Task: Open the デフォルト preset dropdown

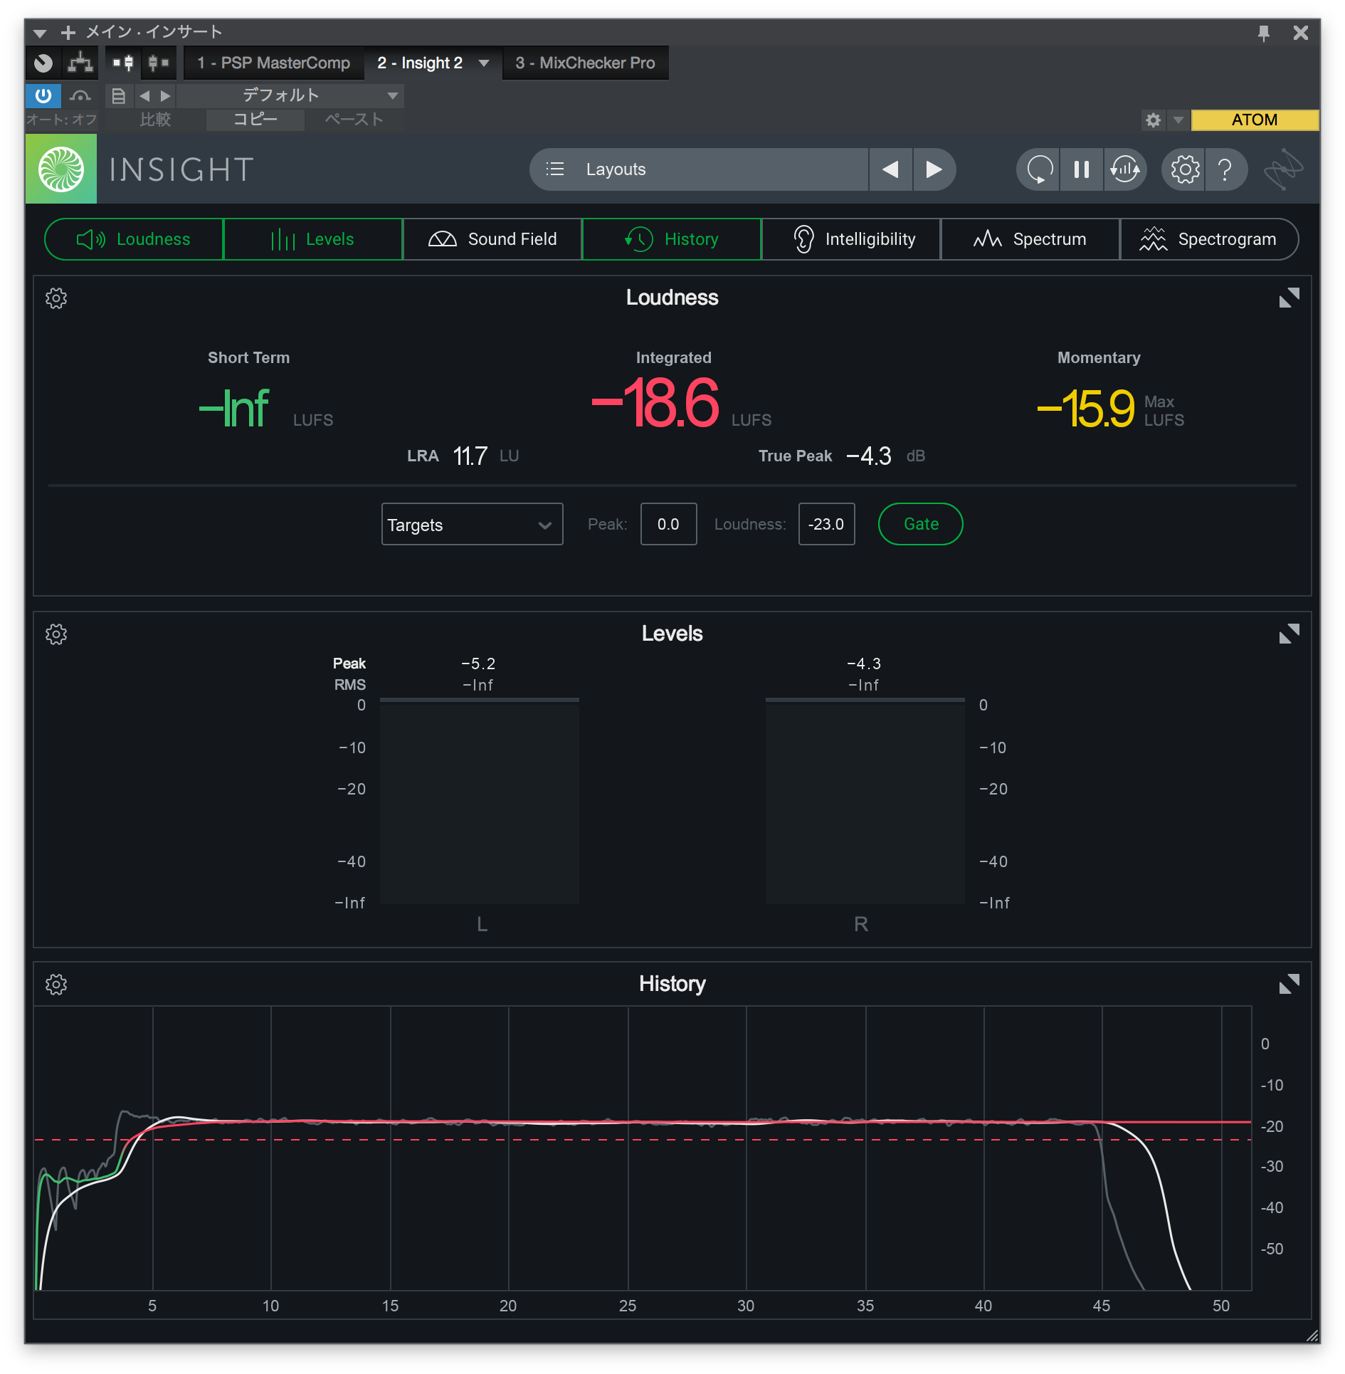Action: (x=290, y=95)
